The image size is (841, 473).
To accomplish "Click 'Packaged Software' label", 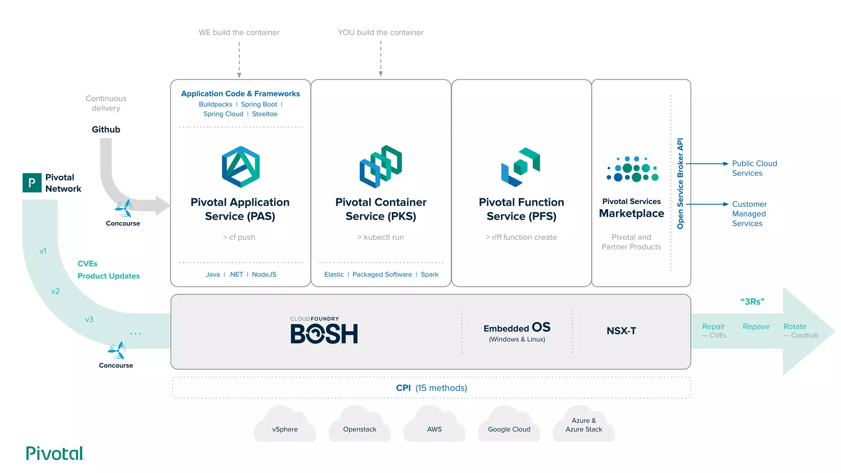I will [x=382, y=274].
